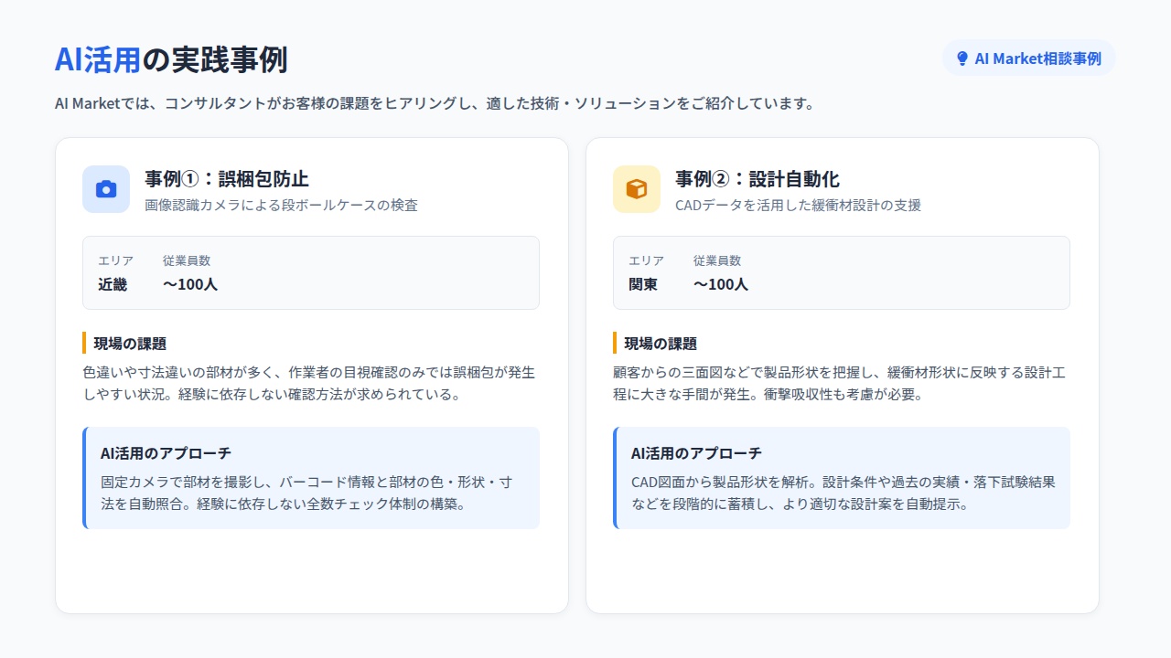Click the AI Marketでは subtitle sentence
Viewport: 1171px width, 658px height.
pos(435,103)
